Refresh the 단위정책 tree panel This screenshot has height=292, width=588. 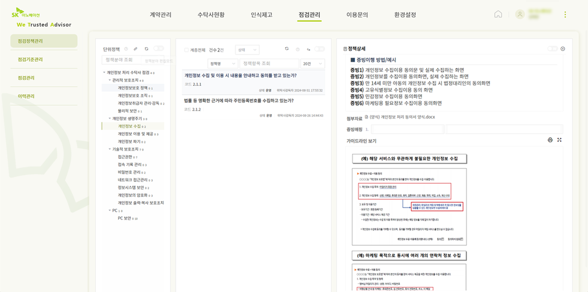[147, 49]
